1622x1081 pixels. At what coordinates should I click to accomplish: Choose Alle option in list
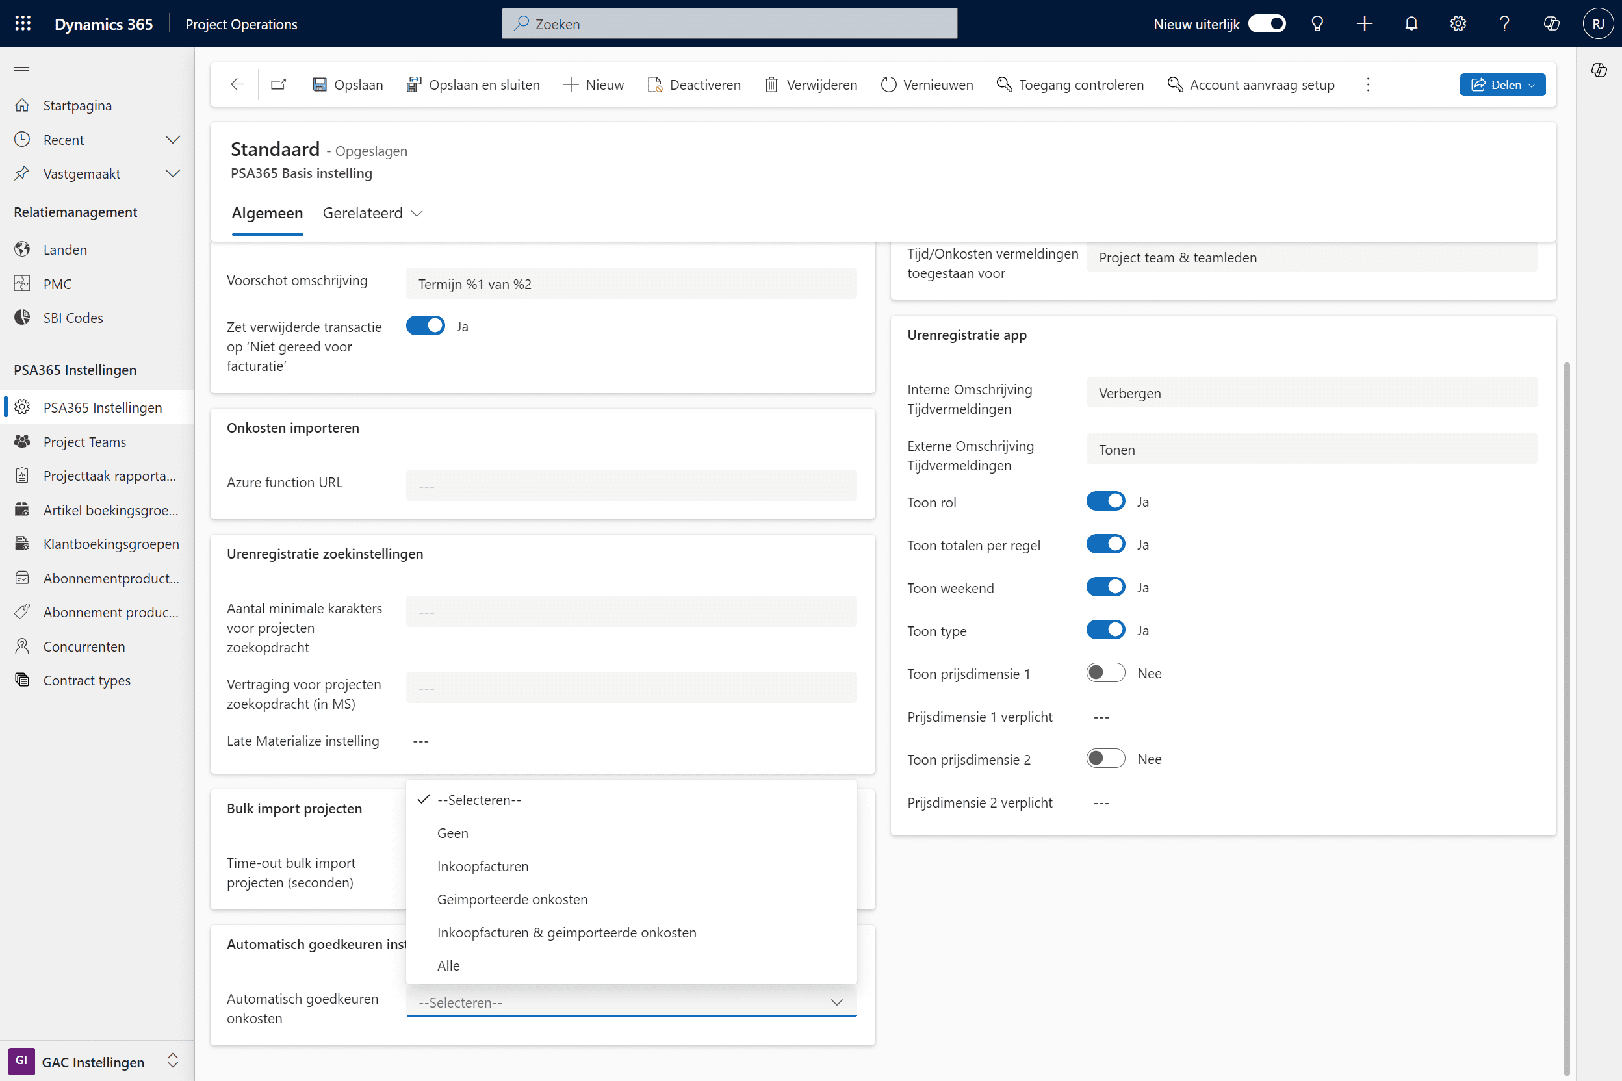click(631, 965)
